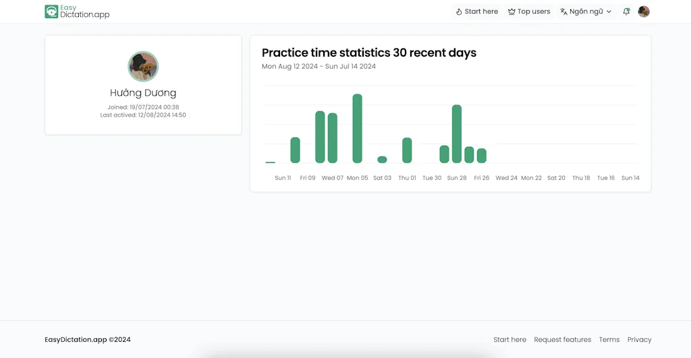Click the Easy Dictation.app logo text
The image size is (691, 358).
click(84, 11)
